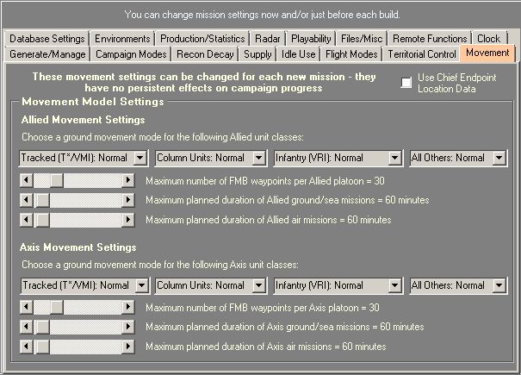The image size is (521, 375).
Task: Select the Flight Modes tab
Action: [353, 54]
